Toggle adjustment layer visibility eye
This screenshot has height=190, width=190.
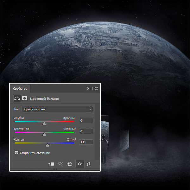(79, 164)
